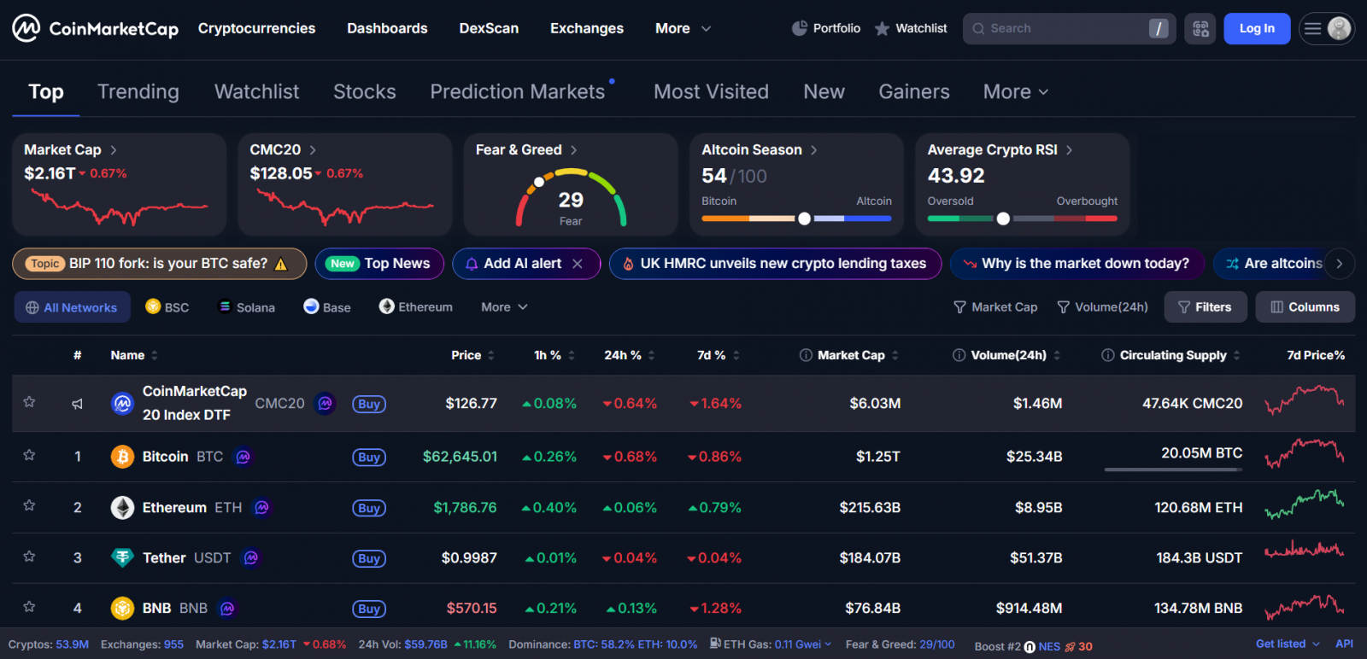Viewport: 1367px width, 659px height.
Task: Click the AI icon next to Tether USDT
Action: click(251, 558)
